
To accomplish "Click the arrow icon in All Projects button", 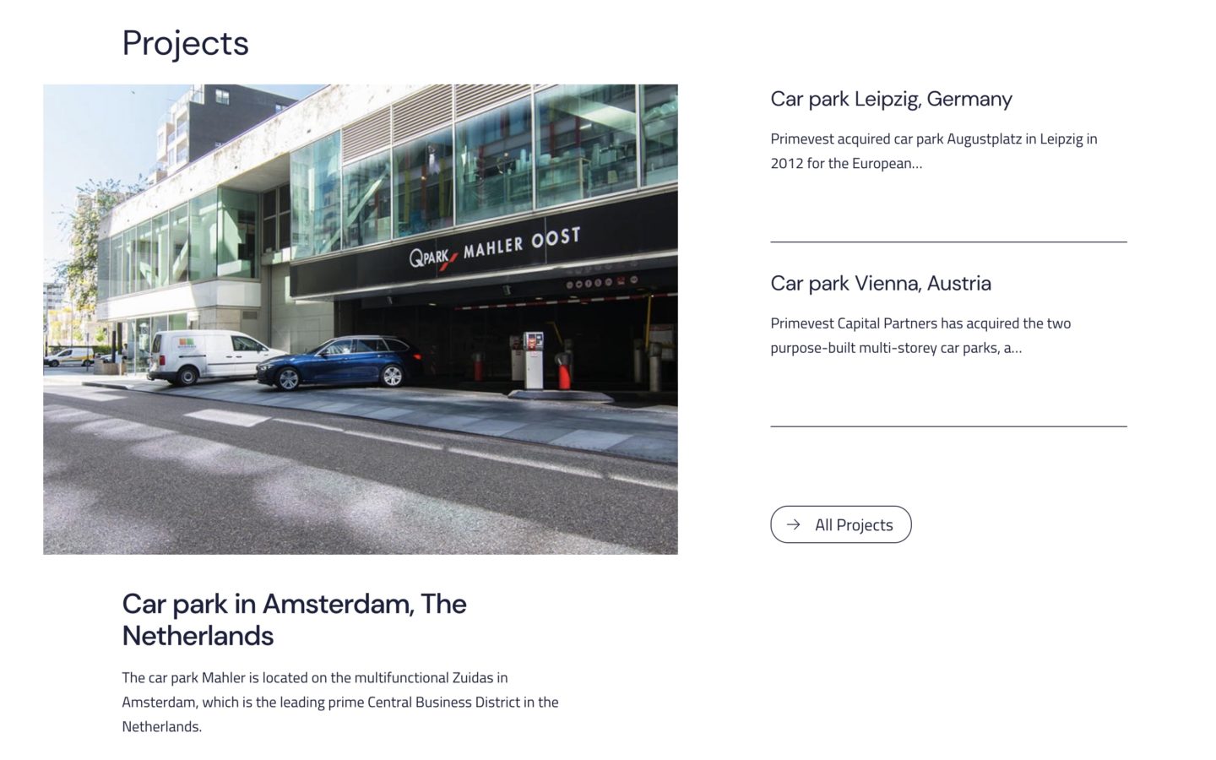I will 793,524.
